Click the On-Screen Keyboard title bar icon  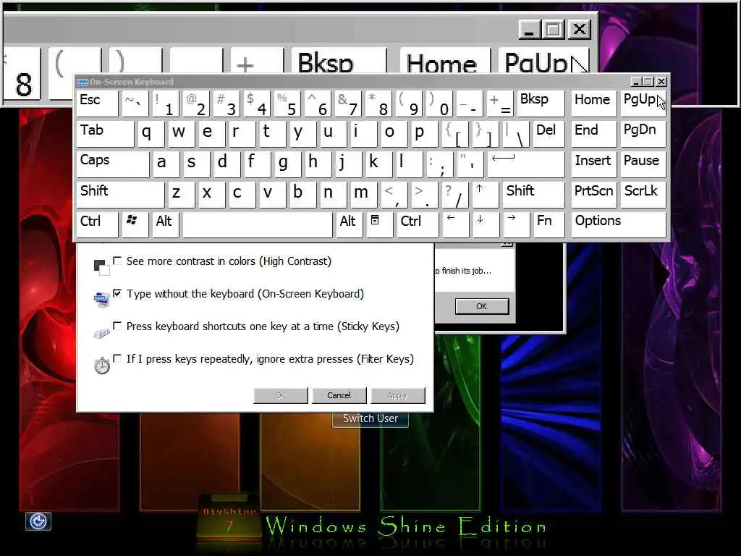[82, 82]
